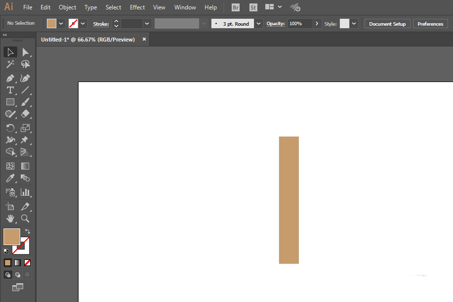
Task: Open the Style dropdown arrow
Action: coord(354,24)
